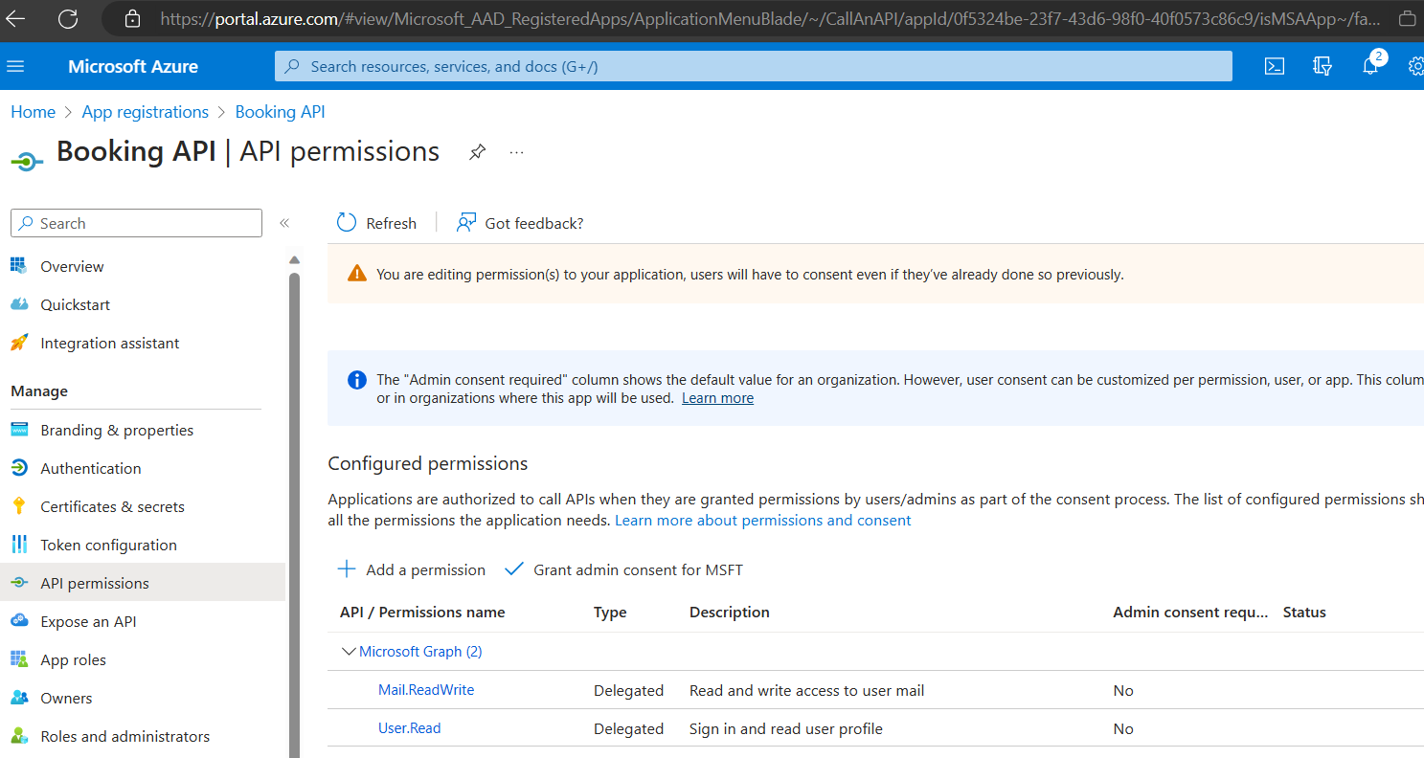Open portal settings gear icon
The image size is (1424, 758).
[1416, 66]
